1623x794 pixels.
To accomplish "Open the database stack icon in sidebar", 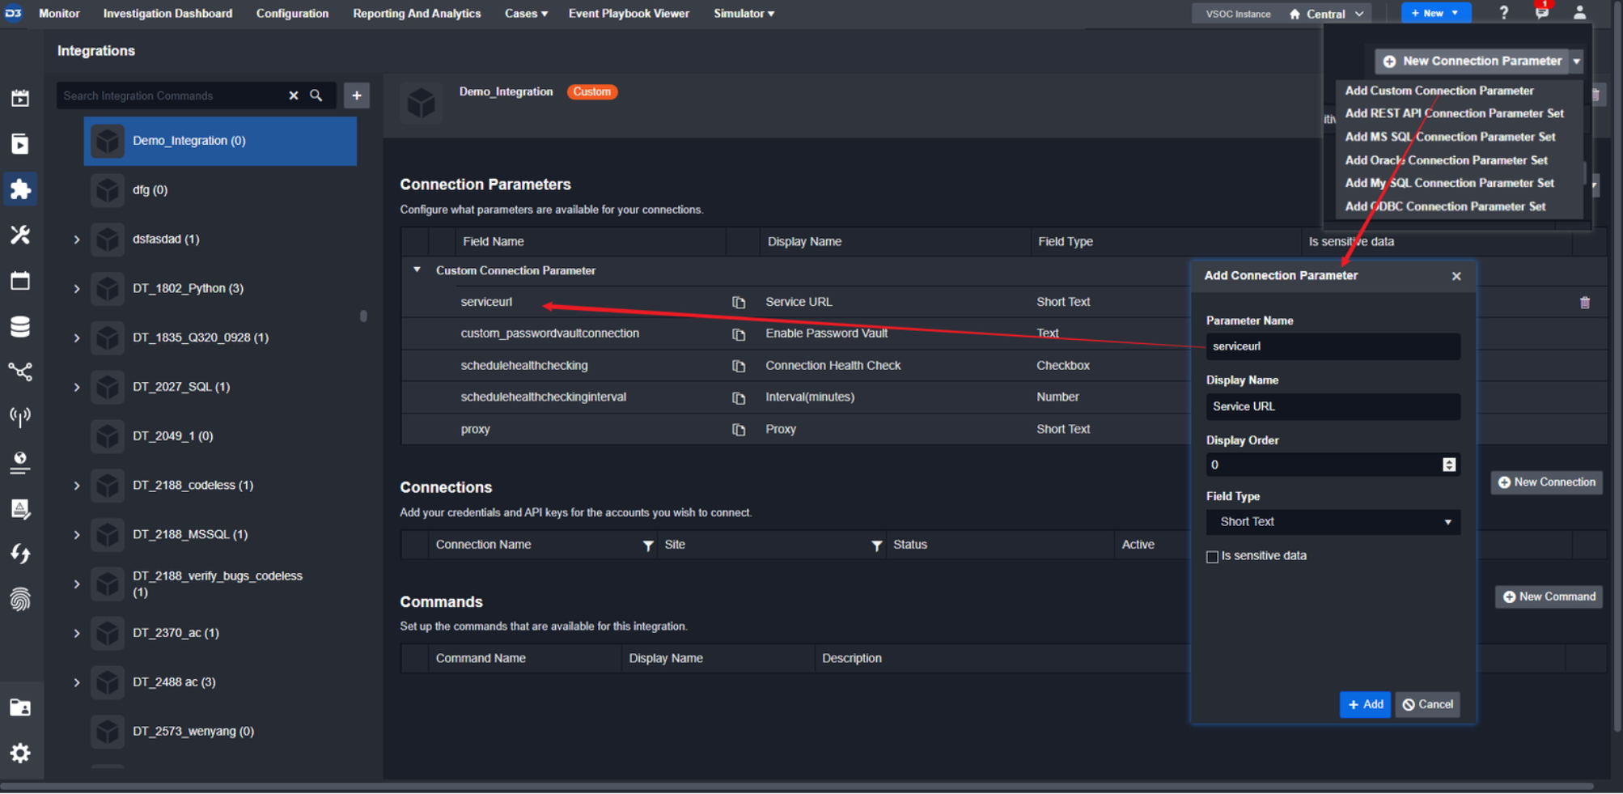I will (x=20, y=327).
